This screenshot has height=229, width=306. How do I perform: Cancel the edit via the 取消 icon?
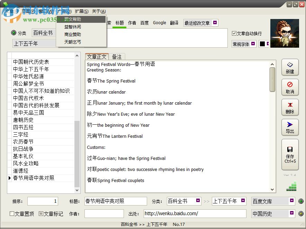[290, 87]
